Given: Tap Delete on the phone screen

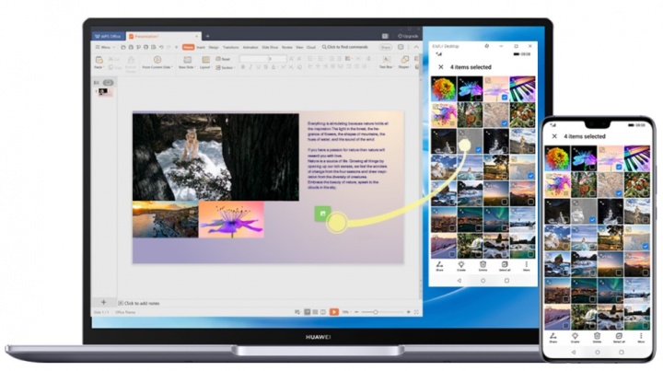Looking at the screenshot, I should [x=597, y=337].
